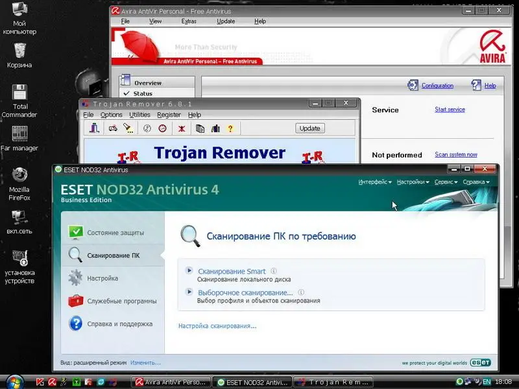Click the Configuration link in Avira
The height and width of the screenshot is (389, 519).
point(437,86)
